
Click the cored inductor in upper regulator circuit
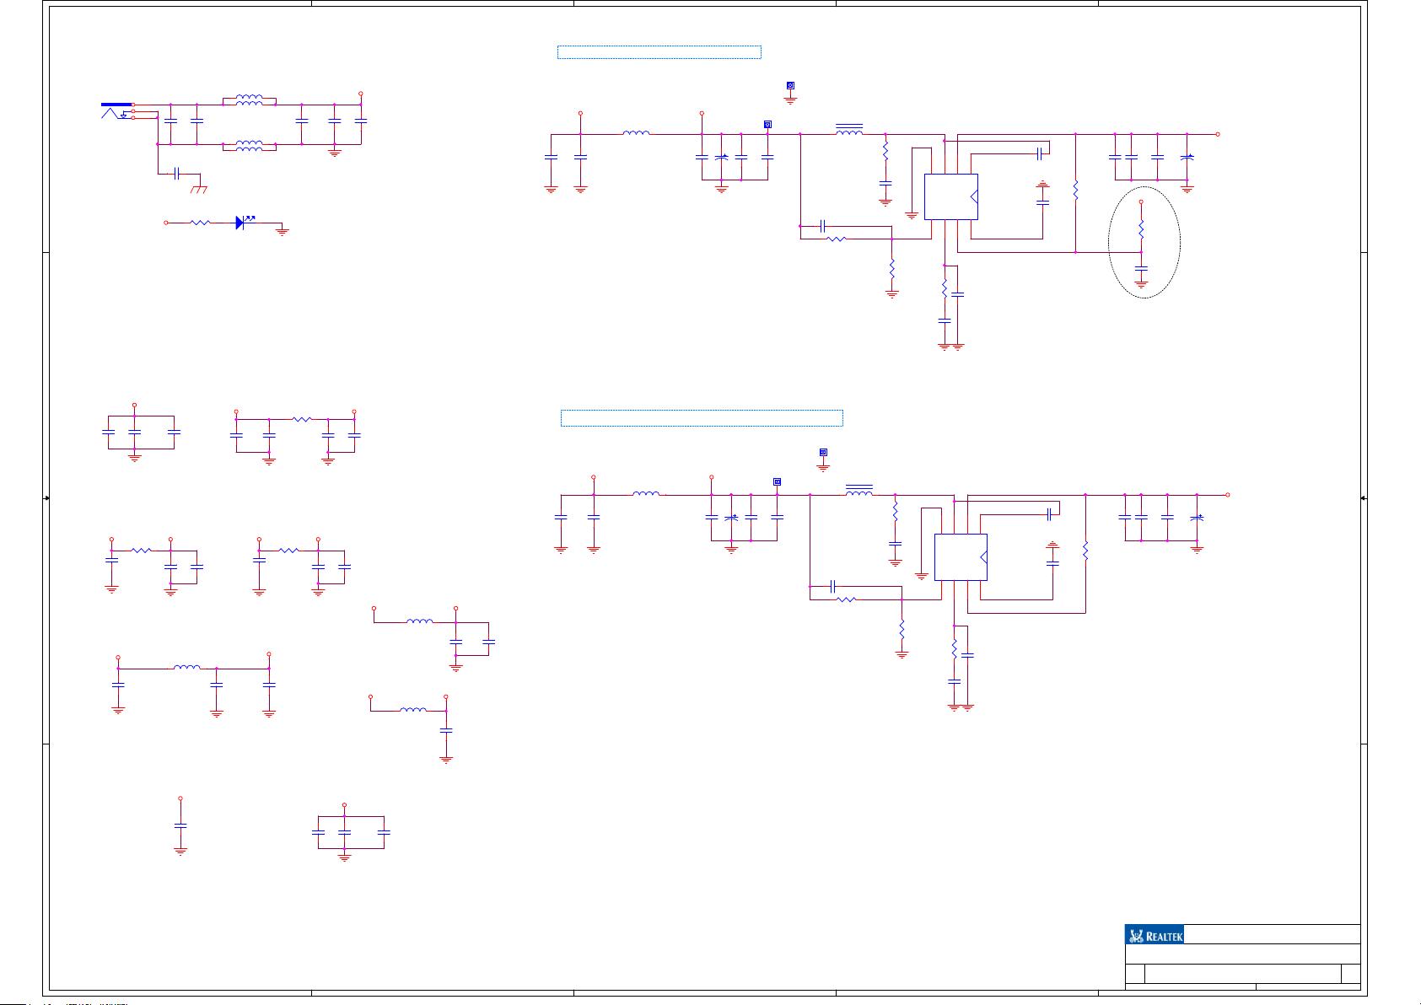pos(848,131)
